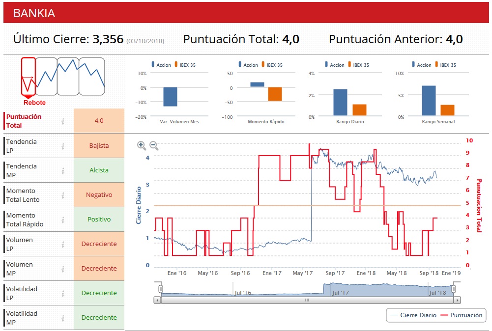Viewport: 492px width, 331px height.
Task: Toggle Accion series in Rango Semanal chart
Action: tap(422, 65)
